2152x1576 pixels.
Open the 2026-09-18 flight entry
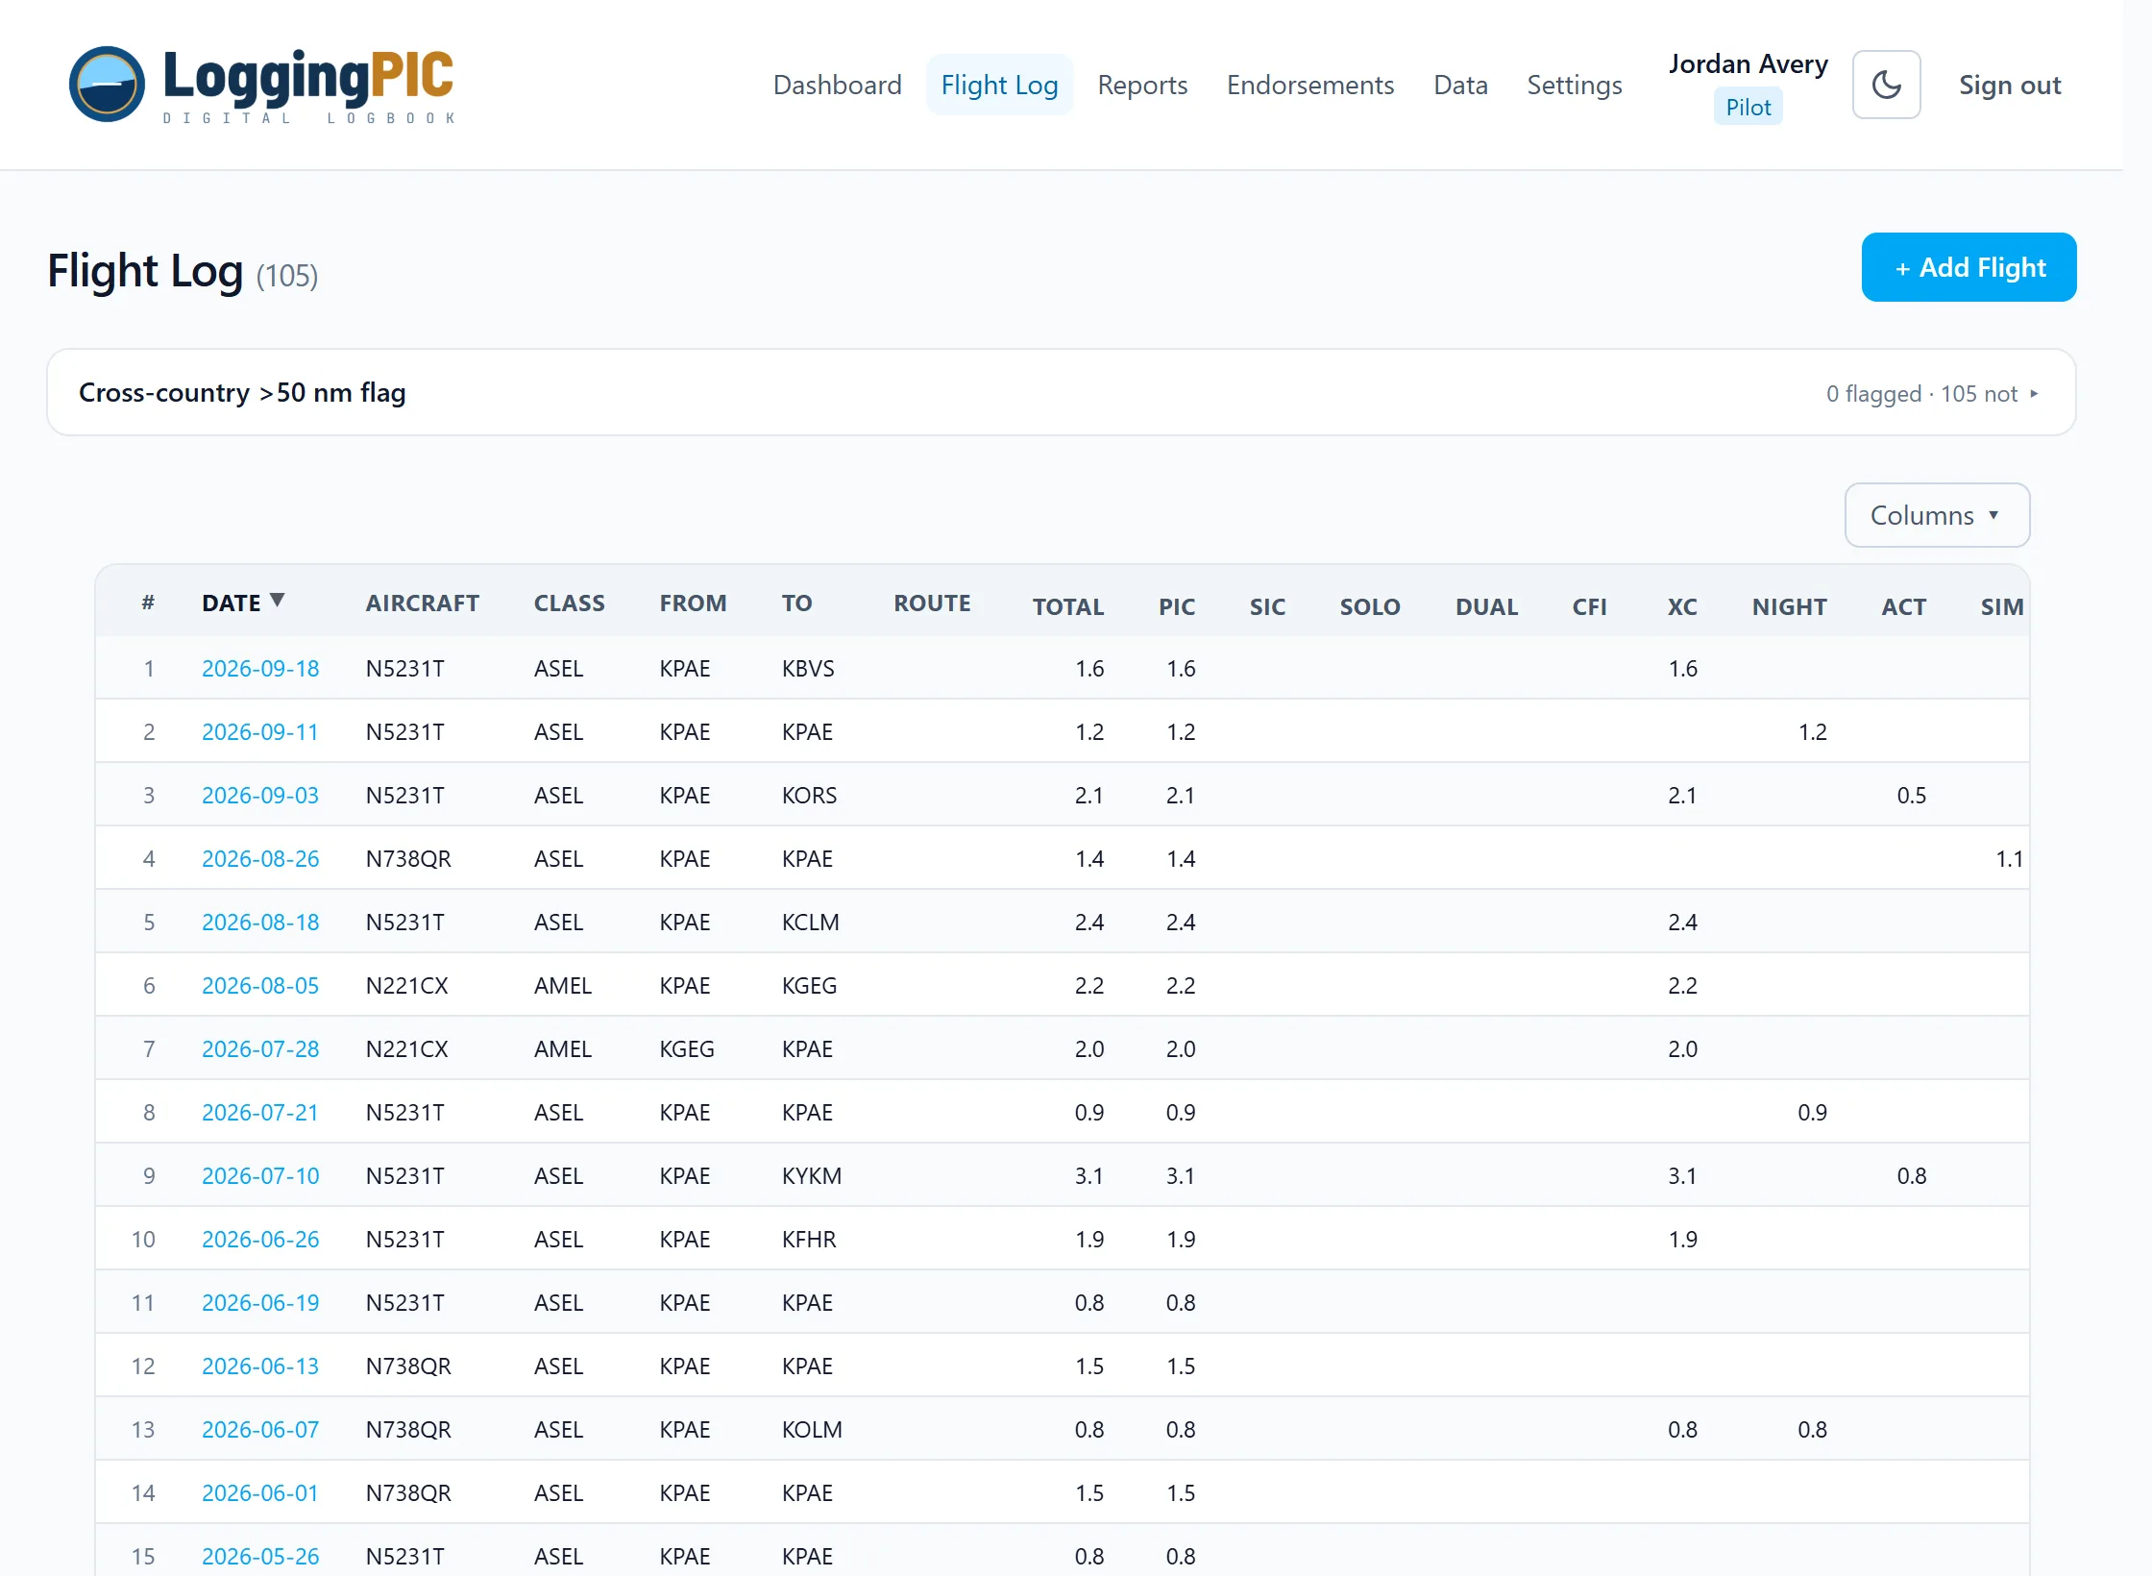(260, 668)
